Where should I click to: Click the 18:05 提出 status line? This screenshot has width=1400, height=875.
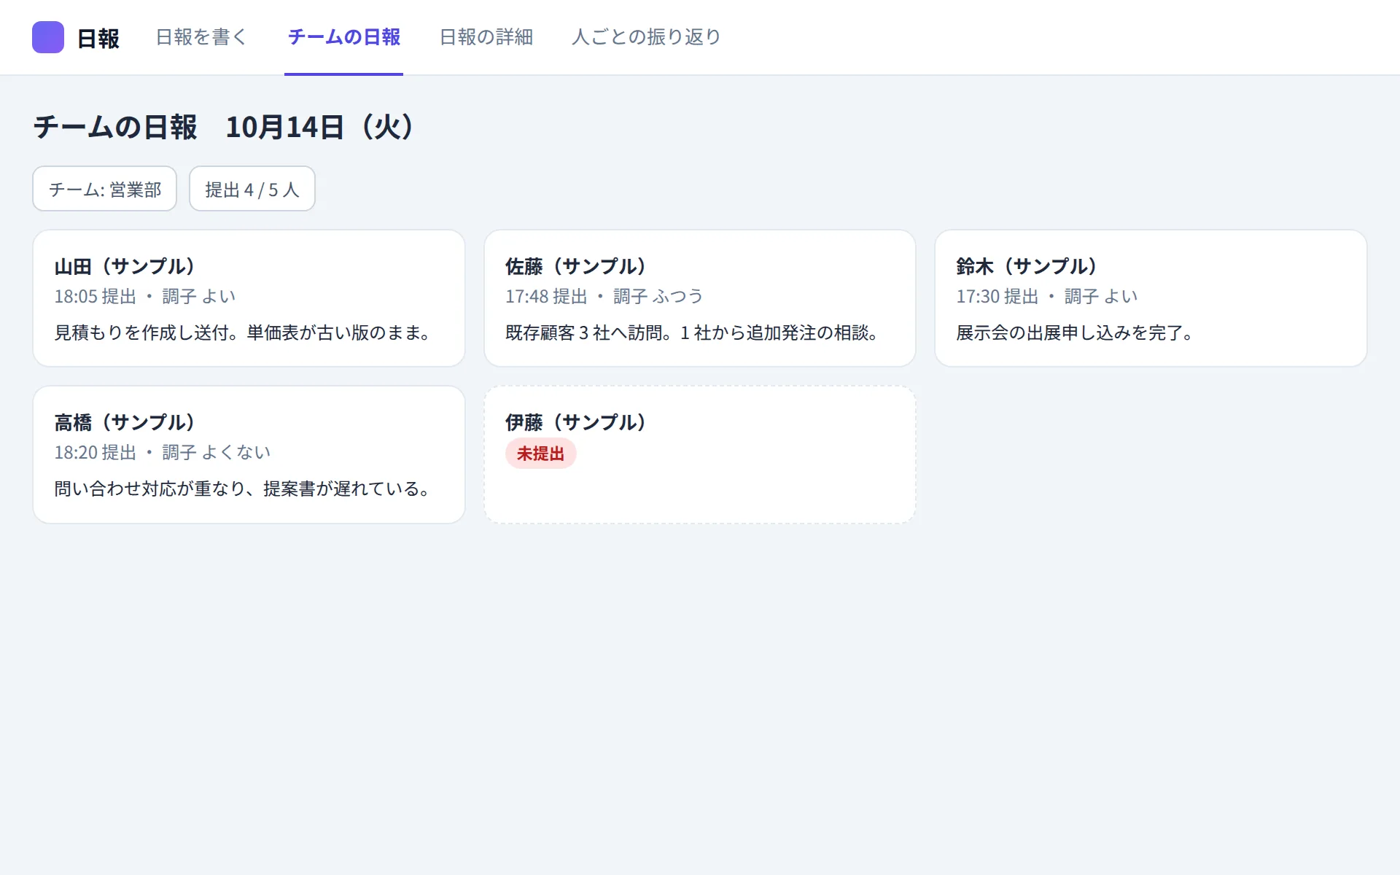(x=145, y=297)
